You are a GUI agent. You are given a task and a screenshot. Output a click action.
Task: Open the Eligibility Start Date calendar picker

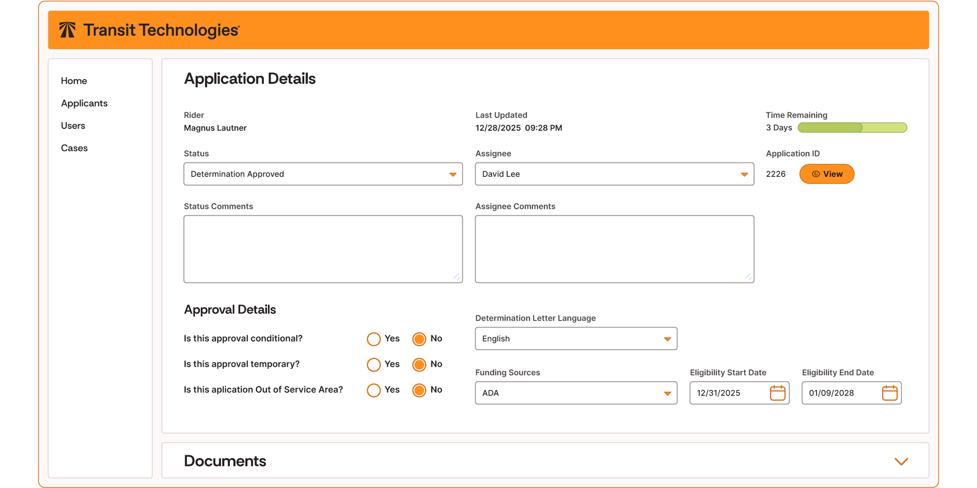[777, 393]
